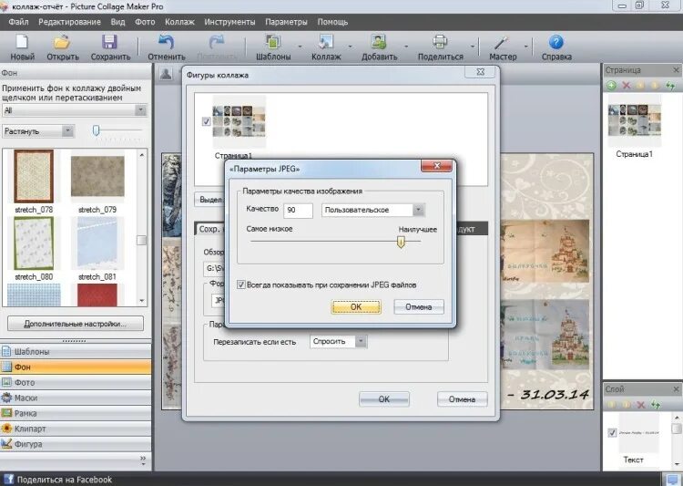Open Справка help question-mark icon
The width and height of the screenshot is (683, 486).
556,42
